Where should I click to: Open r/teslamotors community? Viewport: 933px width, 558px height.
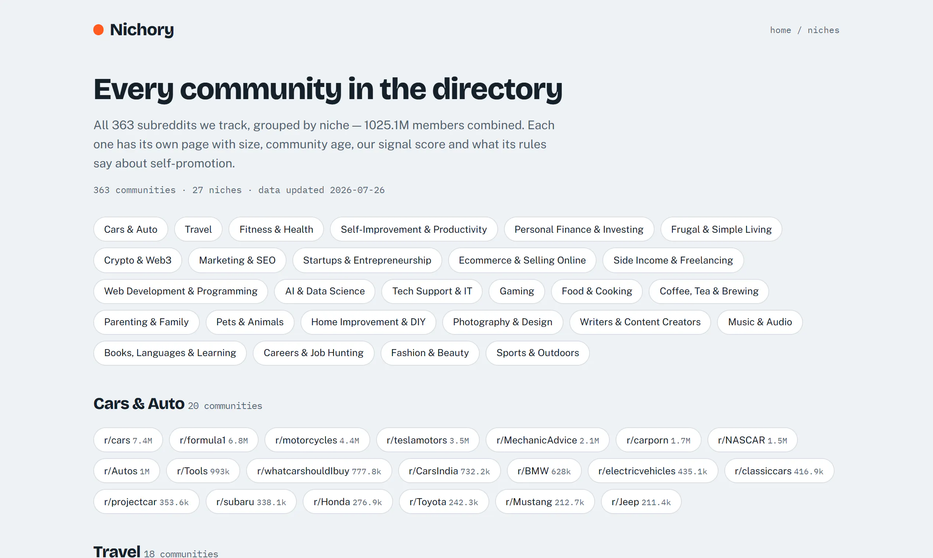427,440
